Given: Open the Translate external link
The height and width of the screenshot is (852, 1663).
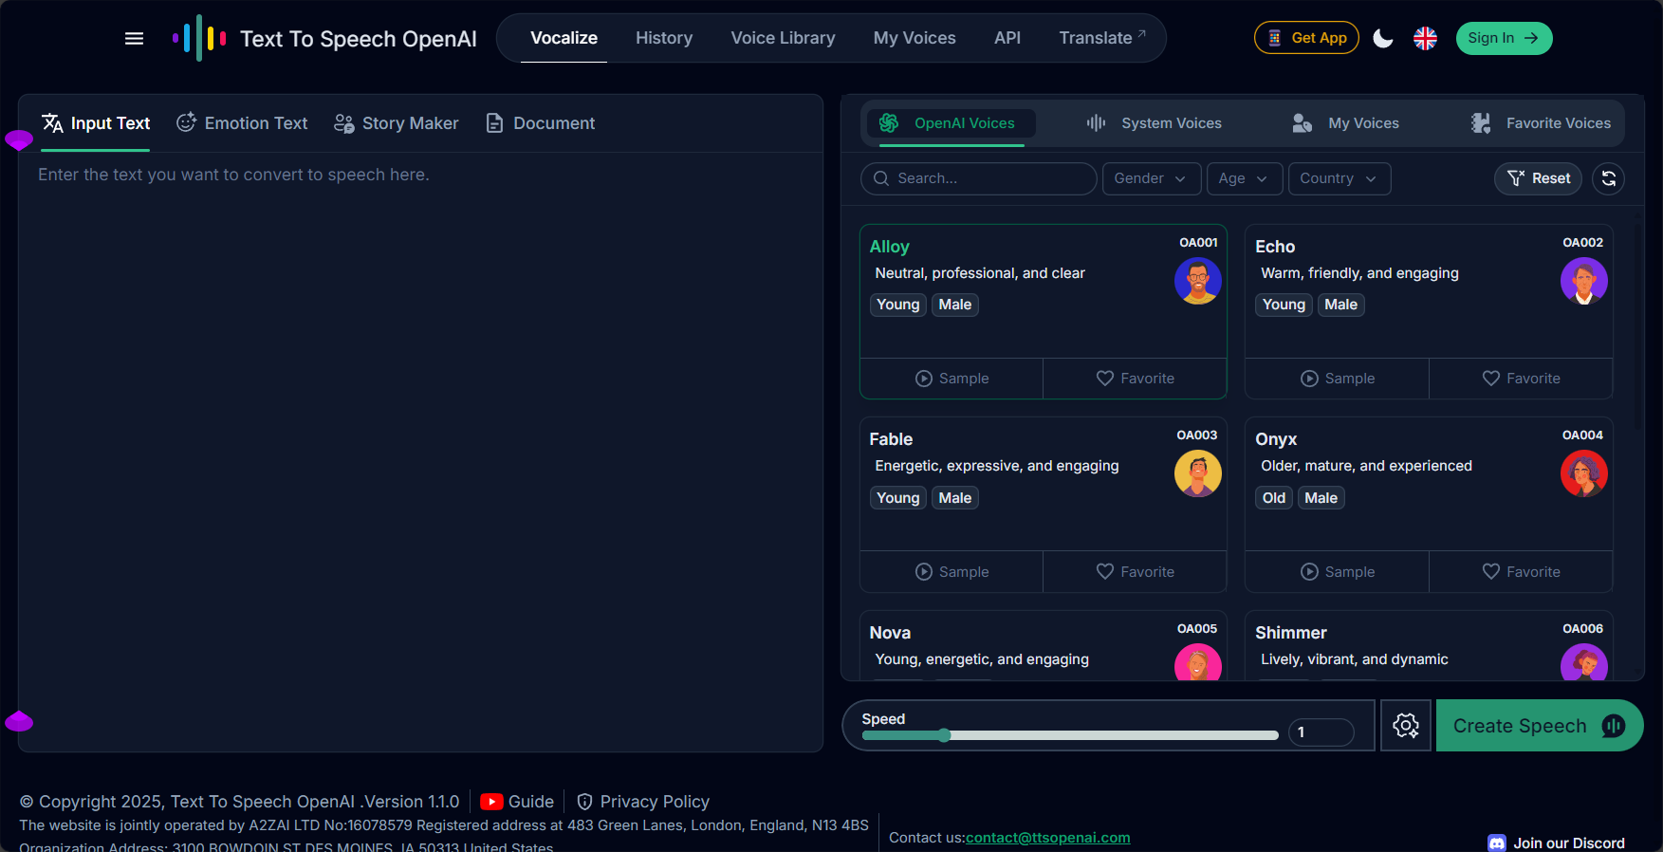Looking at the screenshot, I should coord(1102,38).
